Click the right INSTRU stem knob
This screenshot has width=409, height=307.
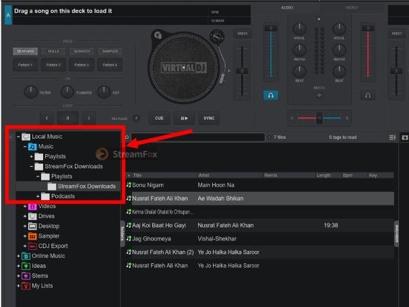pos(339,50)
